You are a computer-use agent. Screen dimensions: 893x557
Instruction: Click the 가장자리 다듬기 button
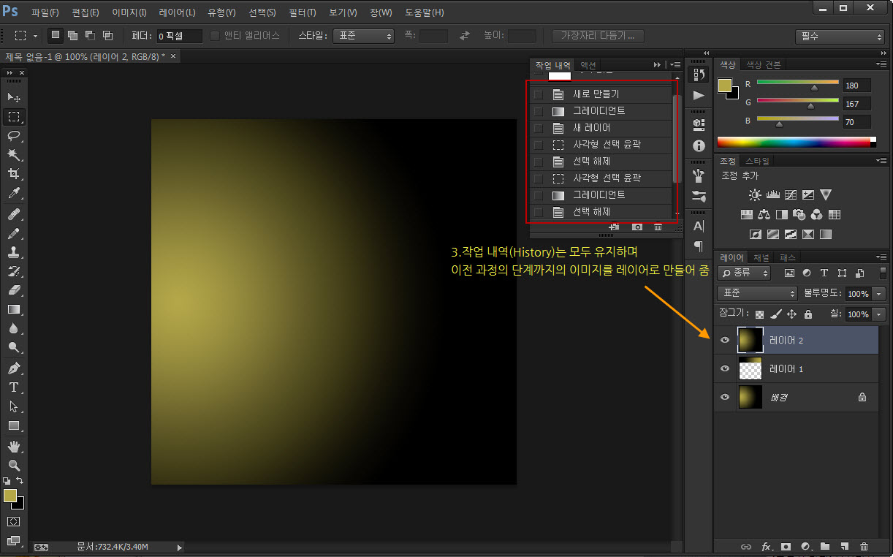[598, 36]
